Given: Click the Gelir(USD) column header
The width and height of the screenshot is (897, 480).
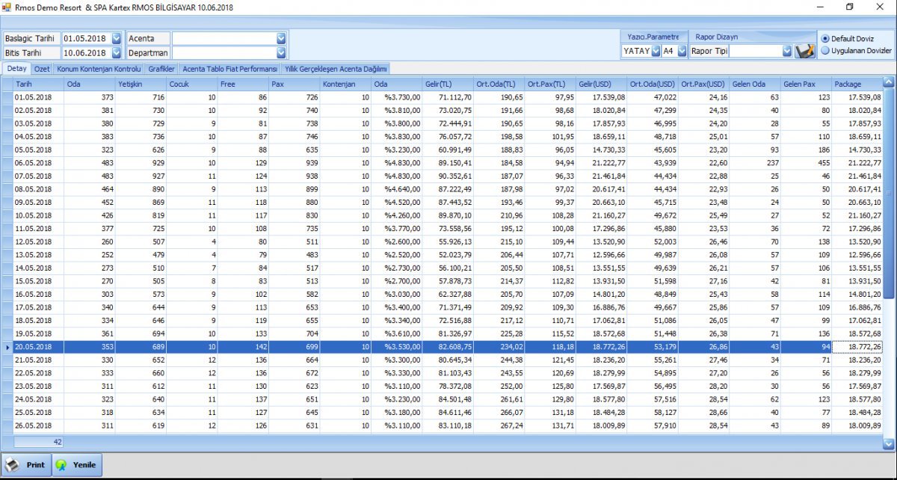Looking at the screenshot, I should 602,84.
